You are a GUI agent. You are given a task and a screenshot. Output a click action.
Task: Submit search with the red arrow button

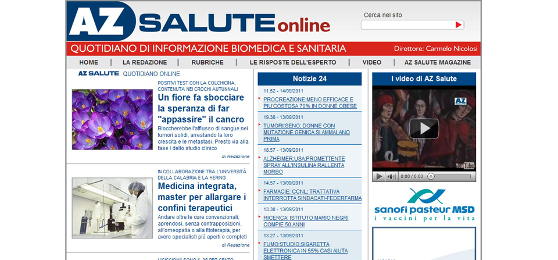coord(459,24)
